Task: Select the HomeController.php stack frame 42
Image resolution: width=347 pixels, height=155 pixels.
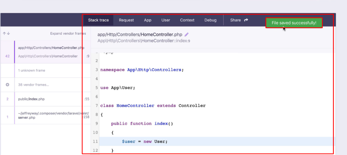Action: coord(46,52)
